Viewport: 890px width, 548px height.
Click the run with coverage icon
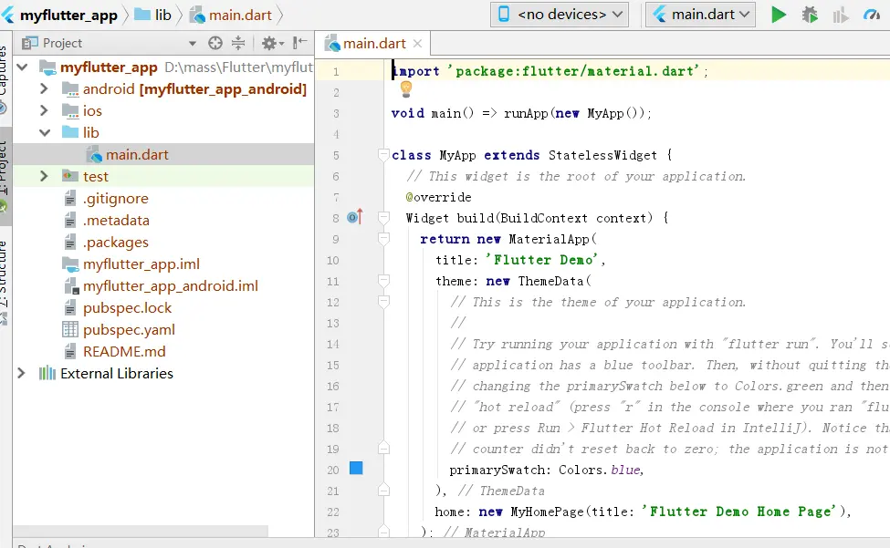[841, 15]
